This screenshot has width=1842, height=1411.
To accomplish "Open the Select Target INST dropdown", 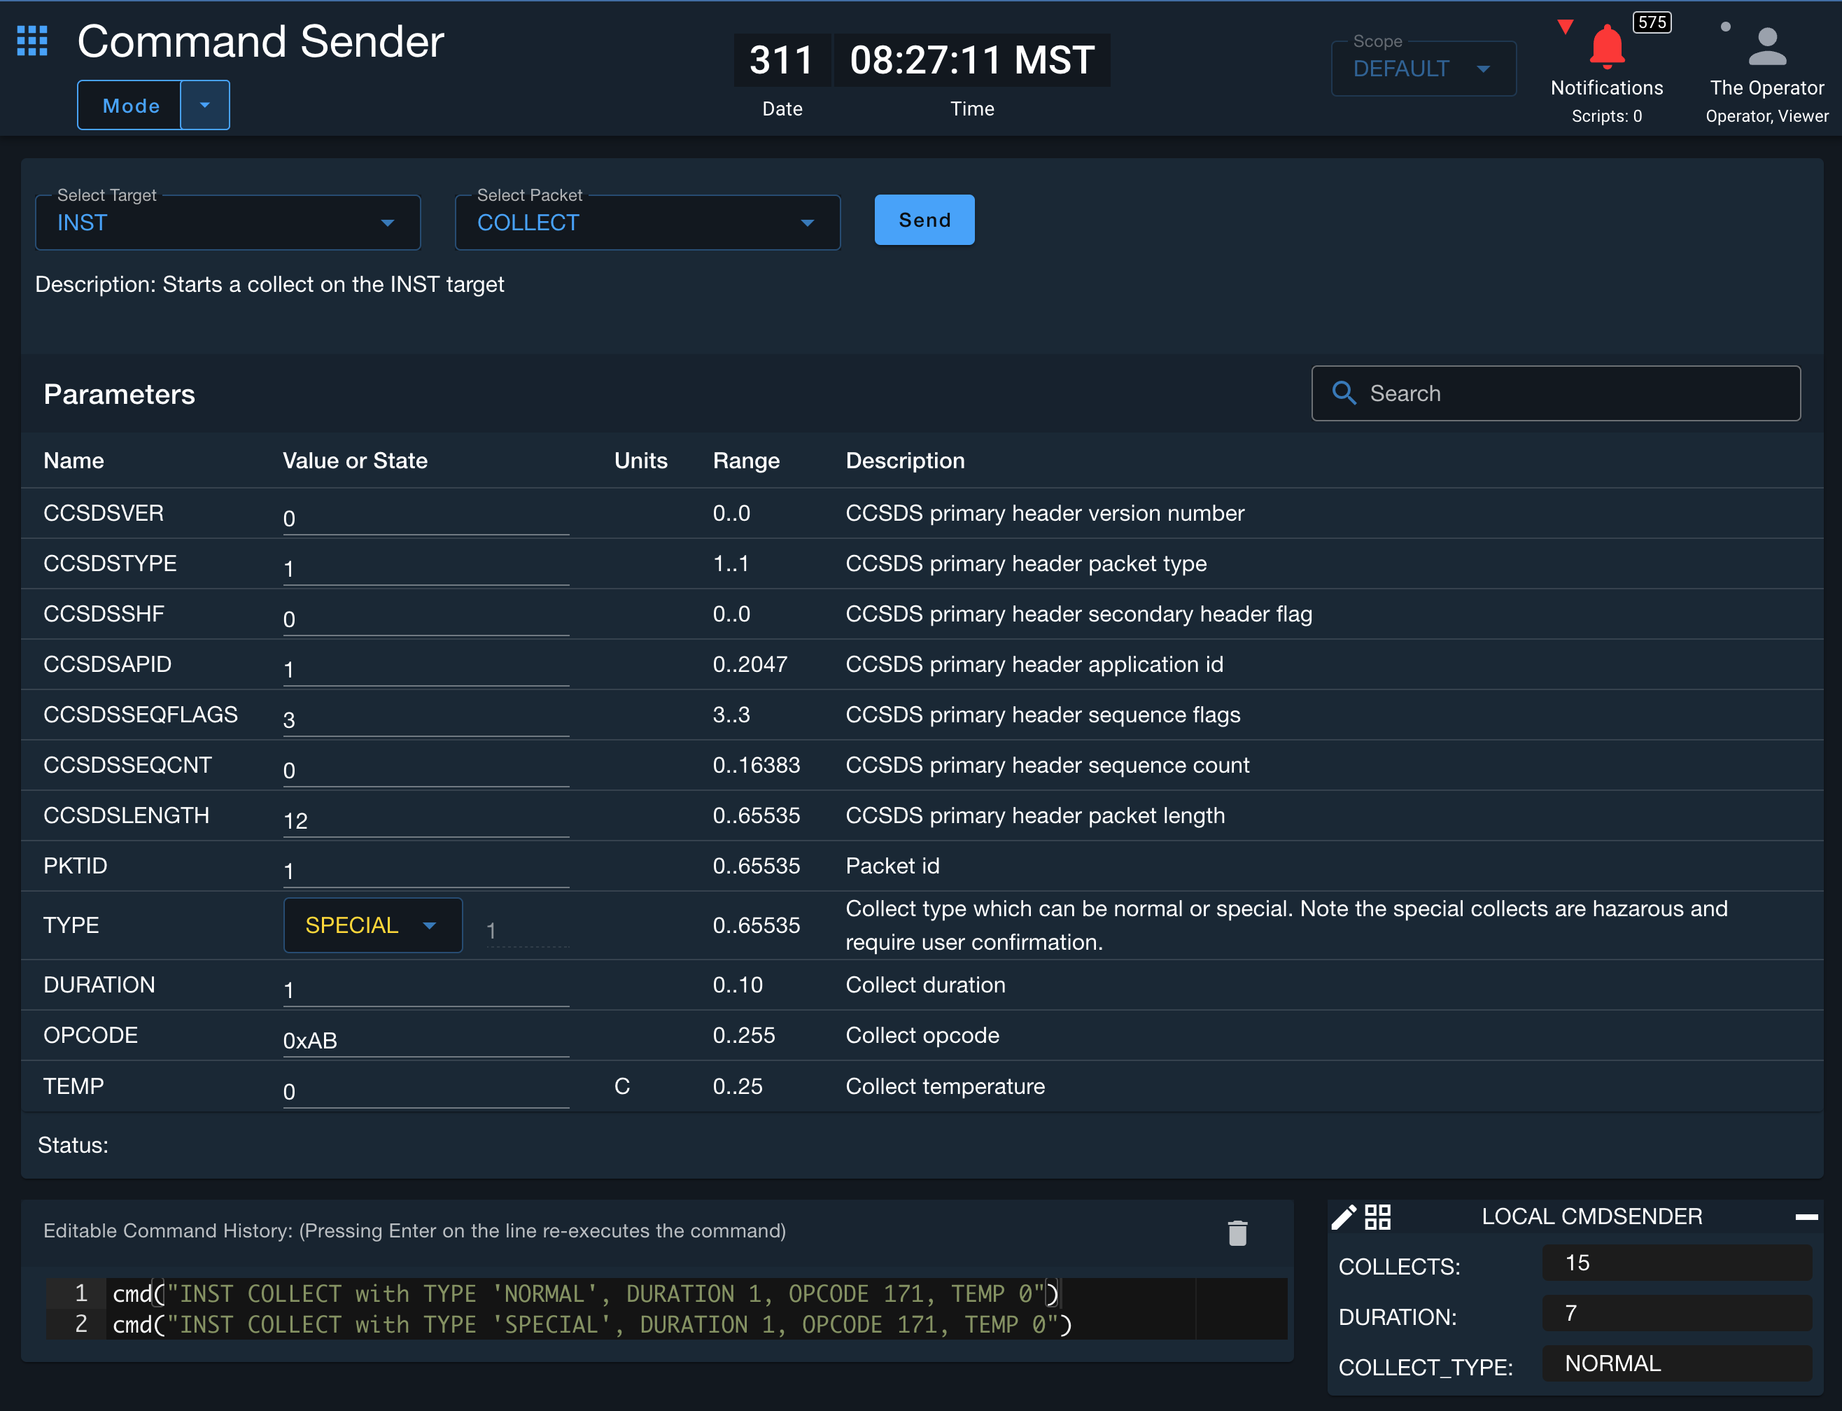I will (227, 223).
